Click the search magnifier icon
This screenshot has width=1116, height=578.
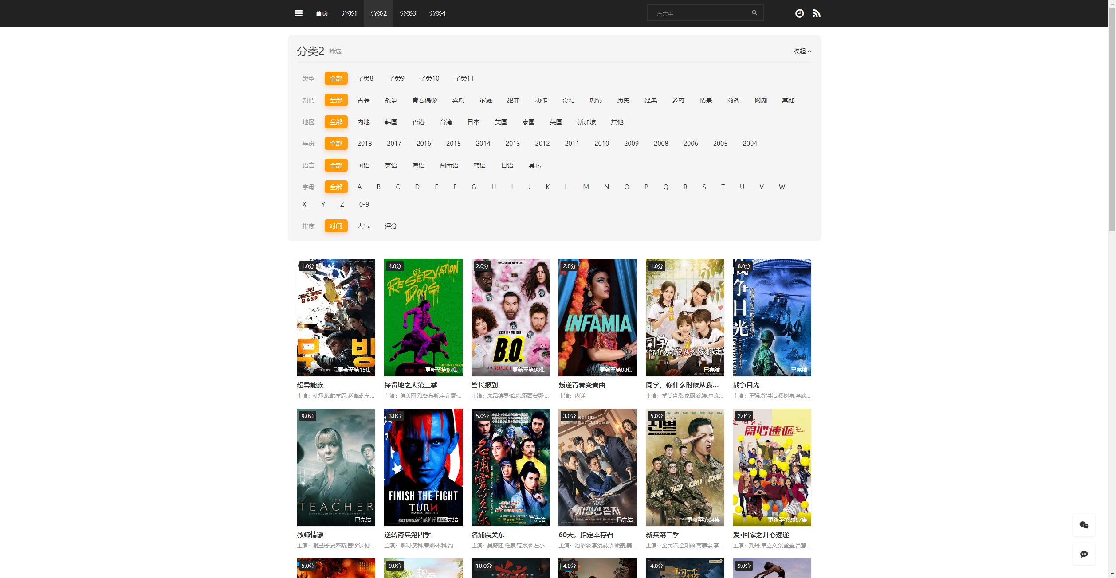754,13
